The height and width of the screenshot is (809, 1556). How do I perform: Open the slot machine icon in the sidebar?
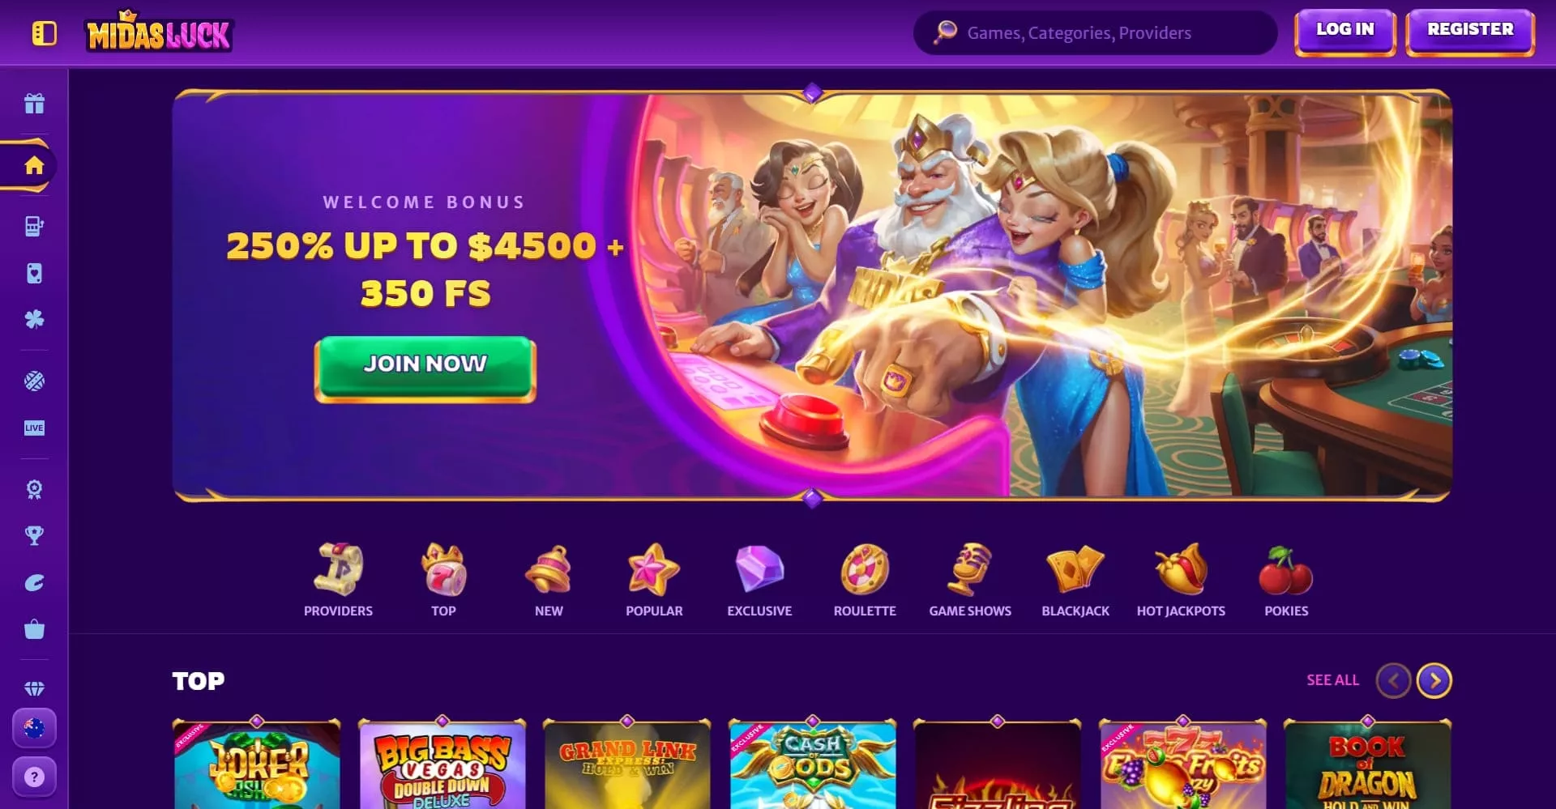coord(34,226)
